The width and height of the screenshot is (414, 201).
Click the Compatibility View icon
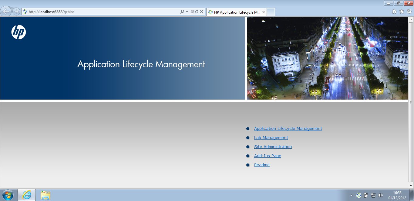pyautogui.click(x=192, y=12)
